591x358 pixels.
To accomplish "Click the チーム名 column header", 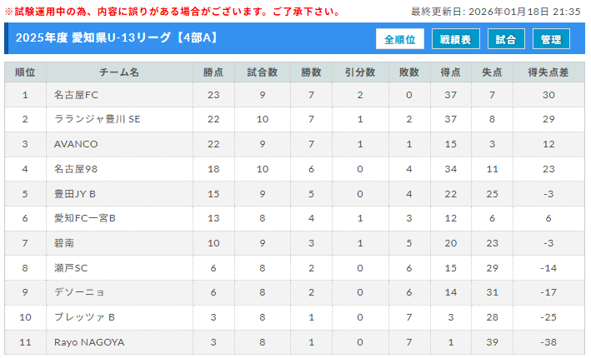I will click(119, 72).
